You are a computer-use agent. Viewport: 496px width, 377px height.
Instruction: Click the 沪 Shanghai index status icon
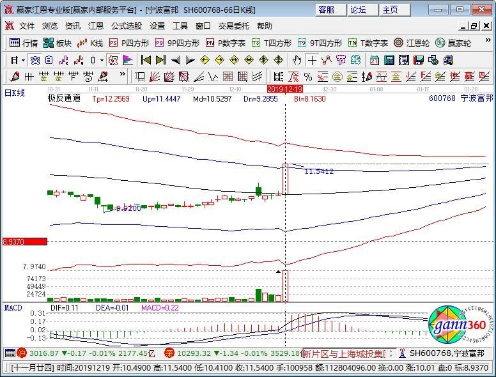click(22, 353)
